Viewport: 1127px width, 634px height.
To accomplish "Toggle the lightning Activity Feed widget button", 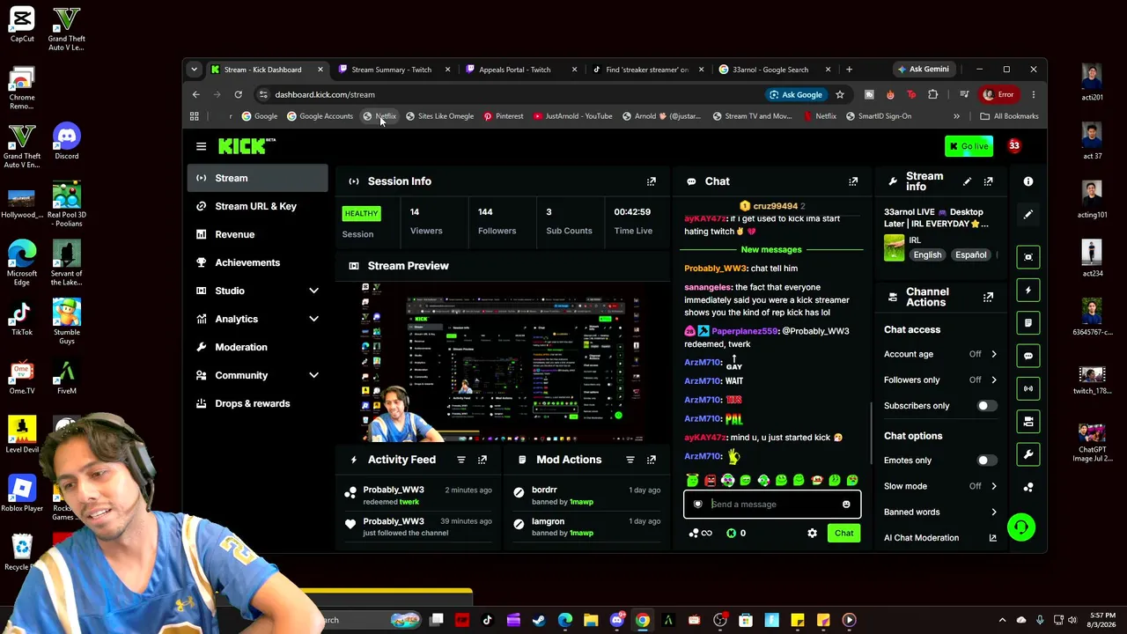I will click(x=1028, y=290).
